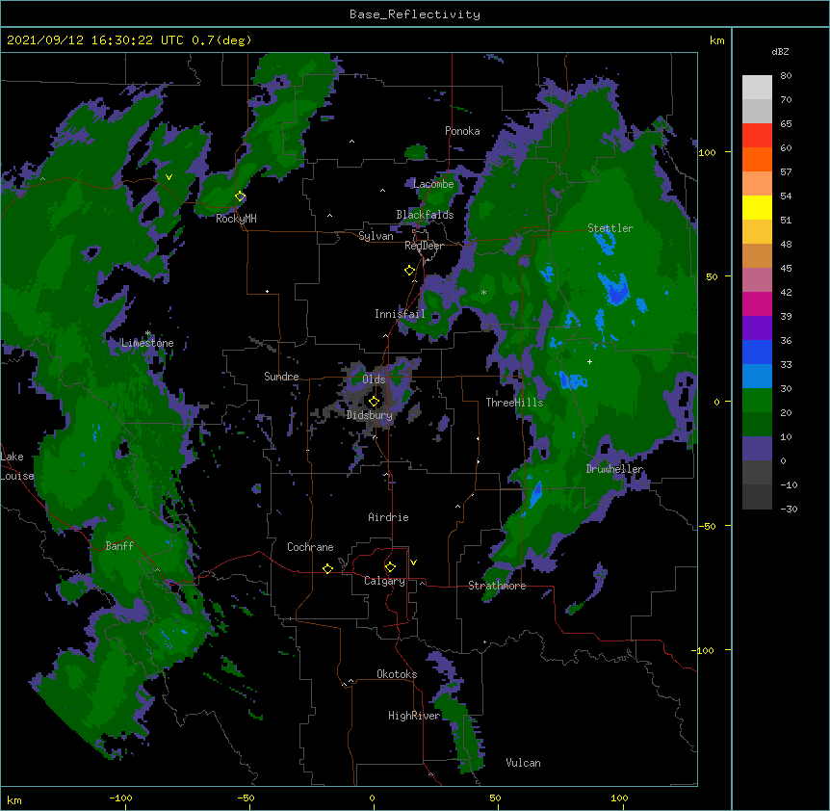
Task: Click the Vulcan label
Action: (x=523, y=763)
